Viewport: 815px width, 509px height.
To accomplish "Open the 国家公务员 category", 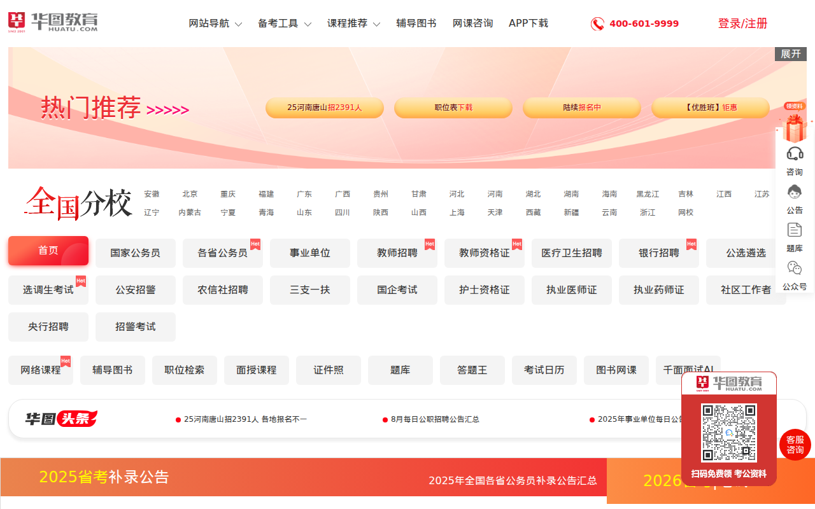I will (136, 253).
